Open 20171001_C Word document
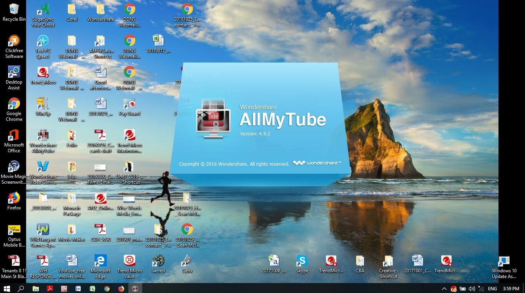Viewport: 525px width, 293px height. coord(417,264)
